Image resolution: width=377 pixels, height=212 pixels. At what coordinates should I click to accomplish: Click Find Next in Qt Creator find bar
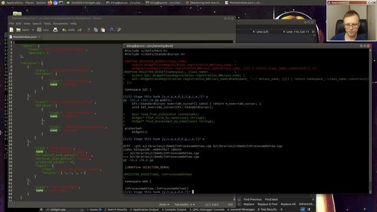pyautogui.click(x=271, y=199)
